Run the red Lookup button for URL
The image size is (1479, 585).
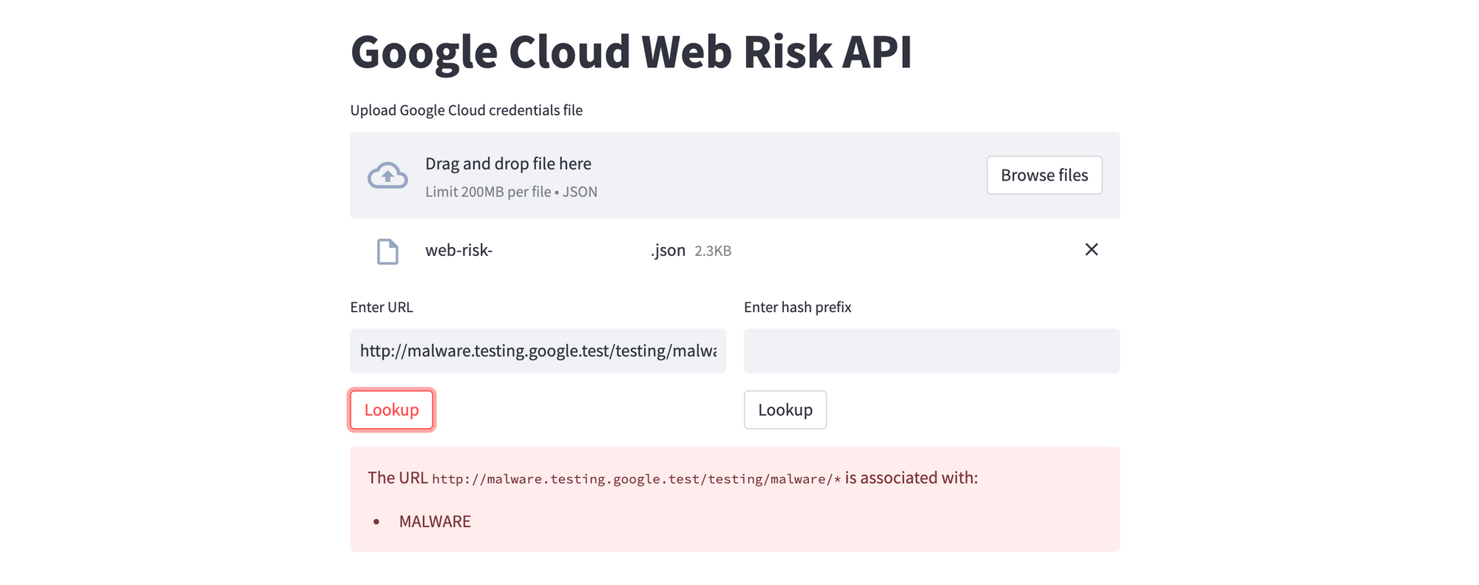click(x=392, y=410)
